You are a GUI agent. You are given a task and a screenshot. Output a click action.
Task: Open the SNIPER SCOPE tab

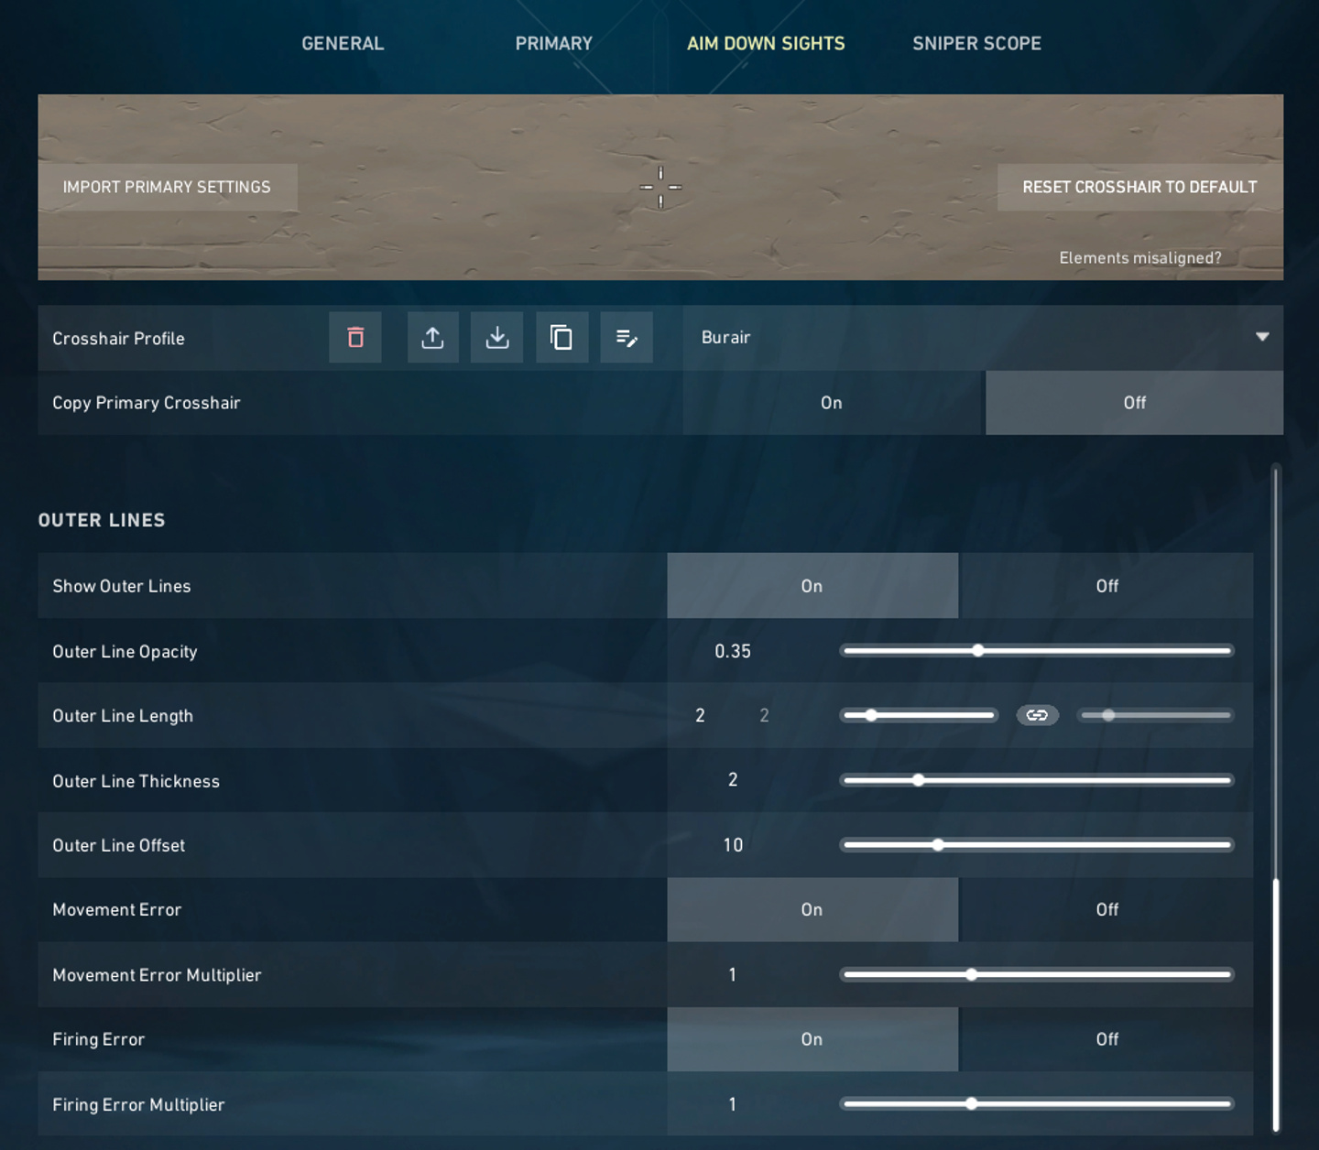[976, 43]
